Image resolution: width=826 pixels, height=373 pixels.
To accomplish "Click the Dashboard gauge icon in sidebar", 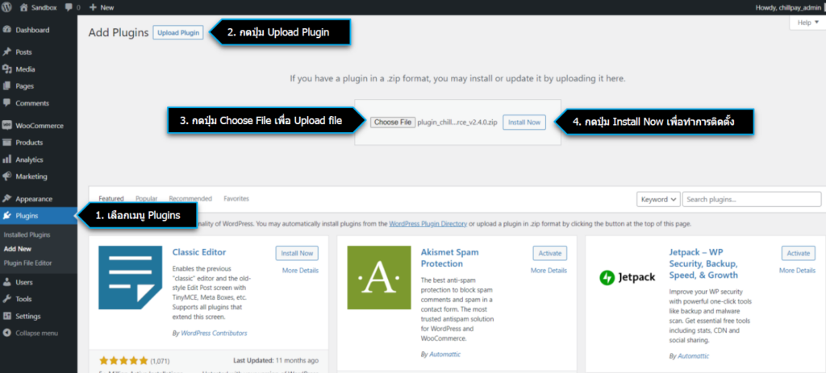I will point(6,30).
